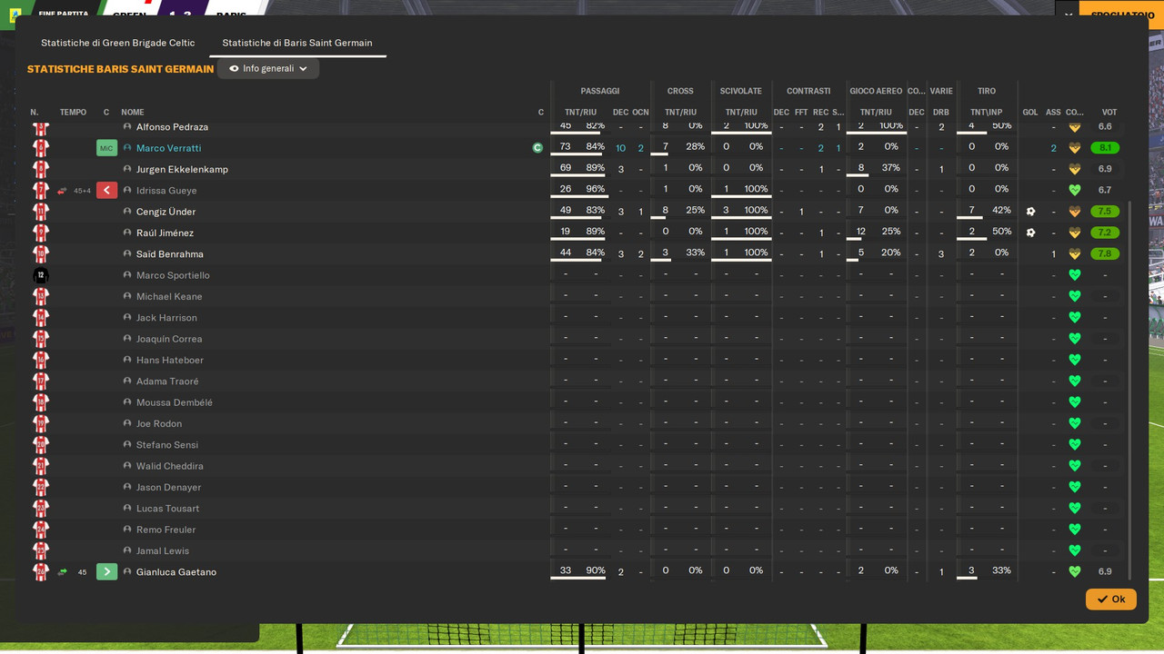Screen dimensions: 1164x654
Task: Click Moussa Dembélé shirt icon
Action: [x=41, y=402]
